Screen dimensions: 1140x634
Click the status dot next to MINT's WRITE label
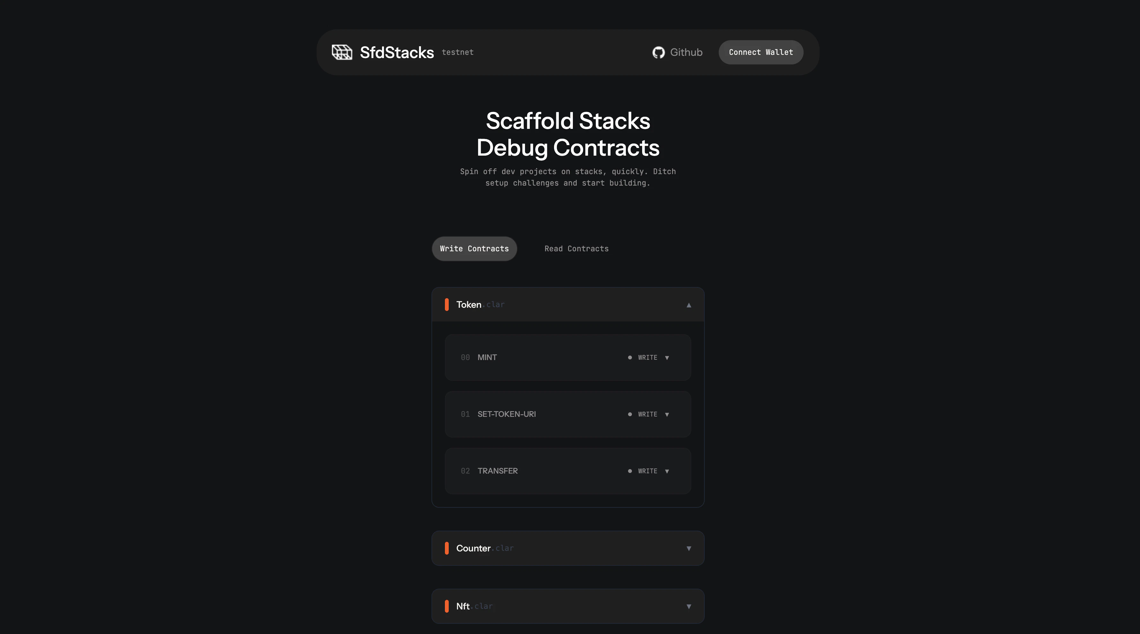click(630, 358)
